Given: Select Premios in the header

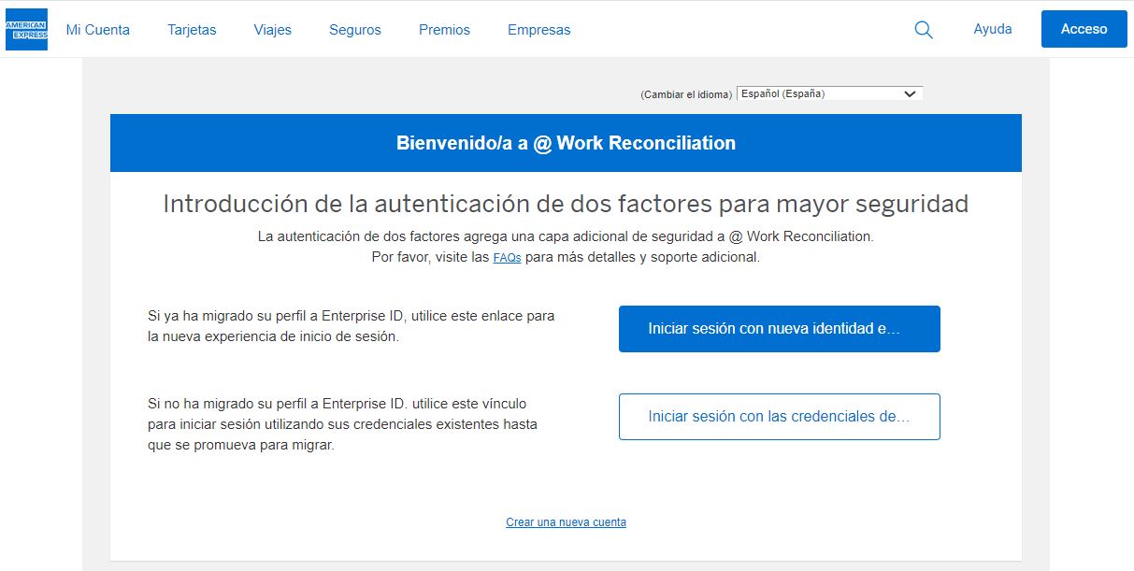Looking at the screenshot, I should 444,30.
